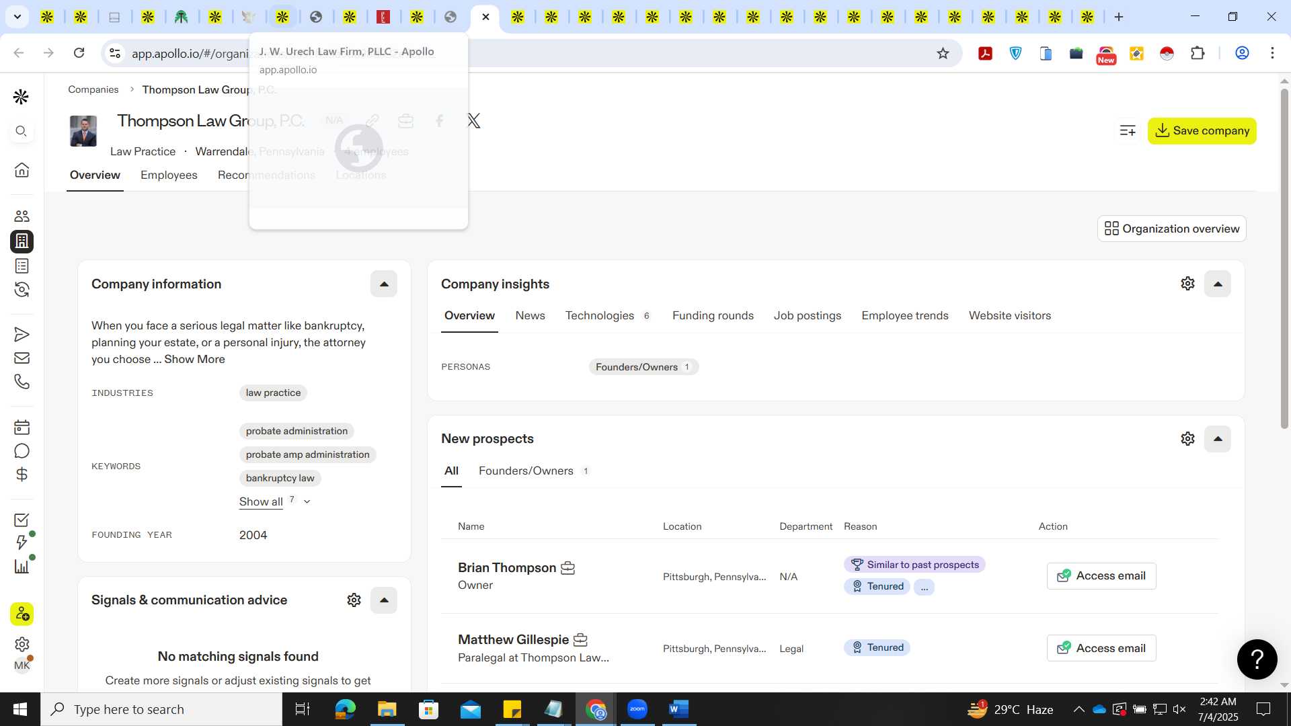Viewport: 1291px width, 726px height.
Task: Click the Founders/Owners persona chip
Action: (x=643, y=367)
